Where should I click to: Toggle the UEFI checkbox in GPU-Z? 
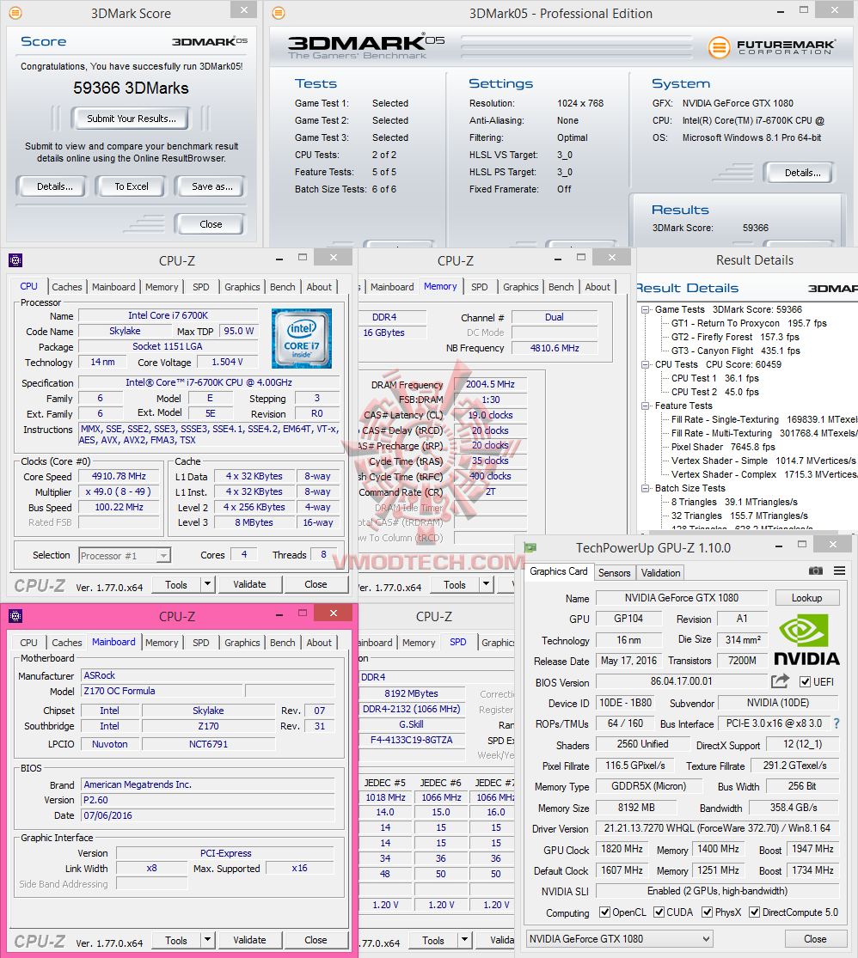805,682
